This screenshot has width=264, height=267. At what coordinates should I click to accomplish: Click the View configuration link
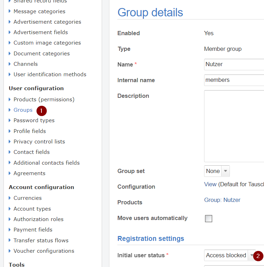(210, 184)
